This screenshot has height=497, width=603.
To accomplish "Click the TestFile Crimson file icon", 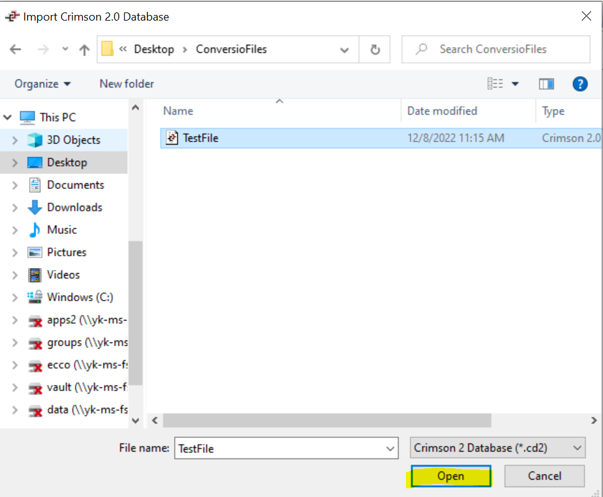I will 172,138.
